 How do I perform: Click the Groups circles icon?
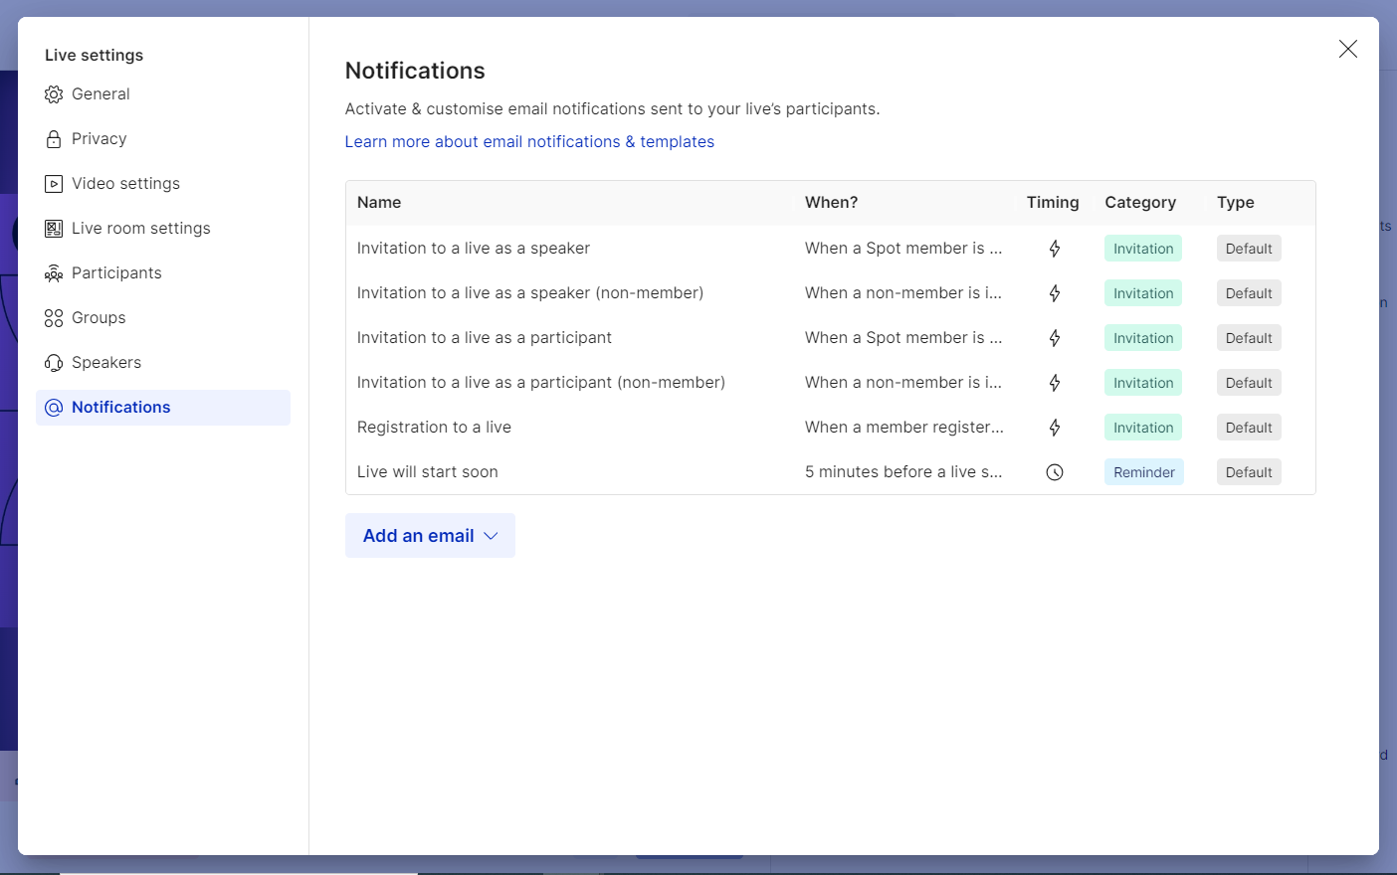[54, 318]
